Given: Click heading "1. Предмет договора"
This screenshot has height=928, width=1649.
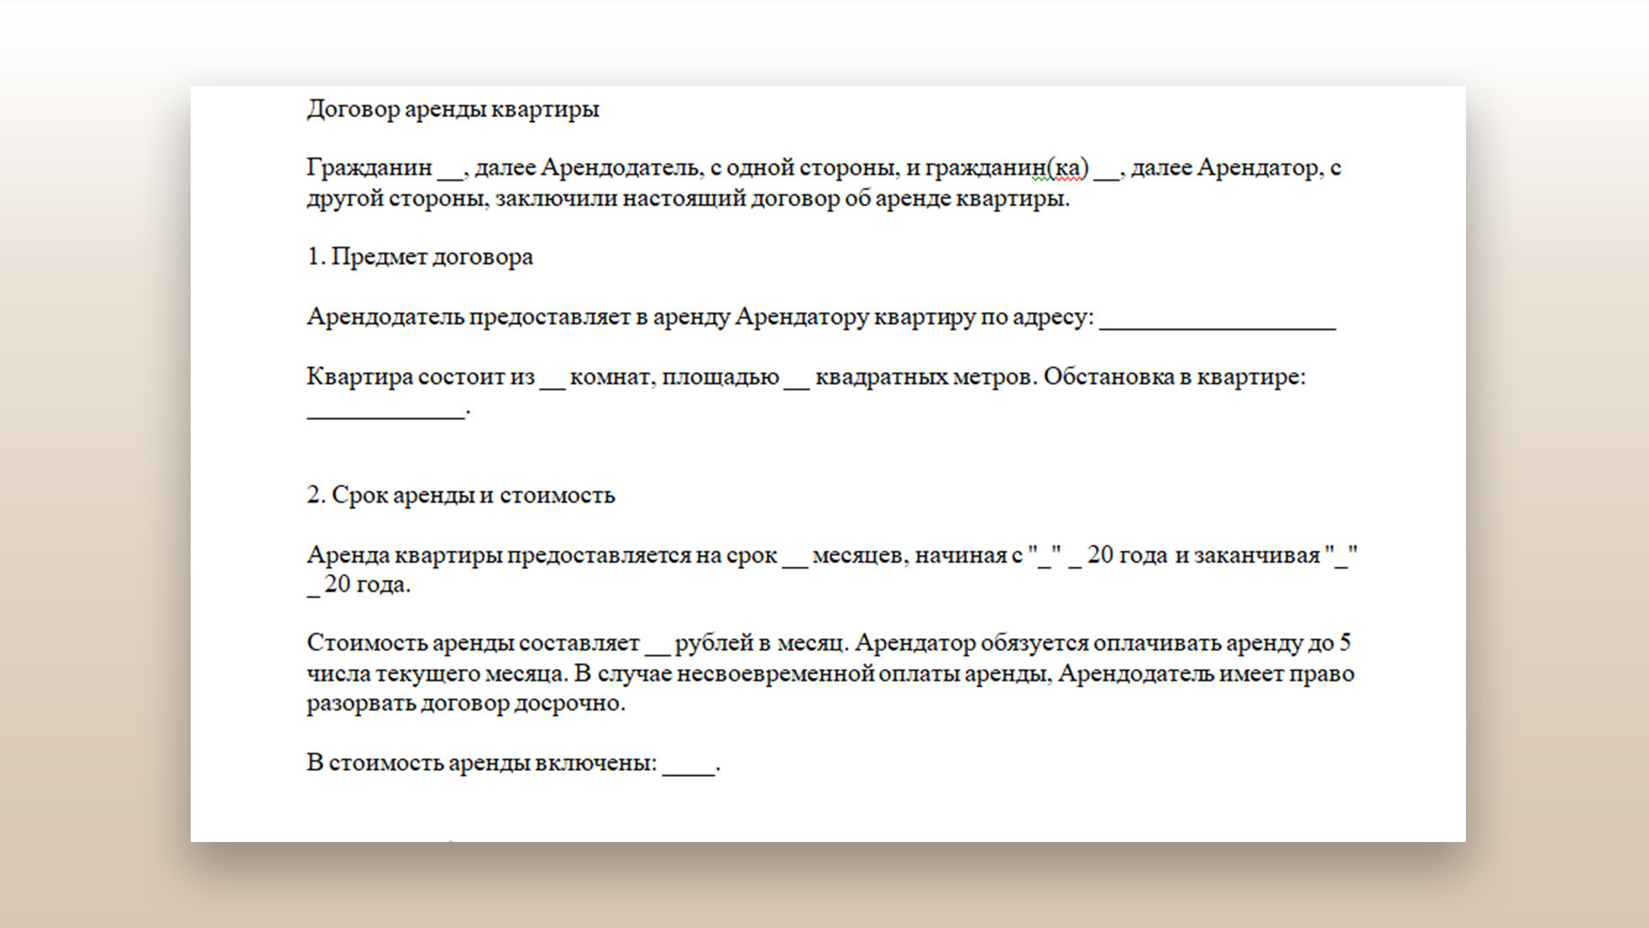Looking at the screenshot, I should coord(420,257).
